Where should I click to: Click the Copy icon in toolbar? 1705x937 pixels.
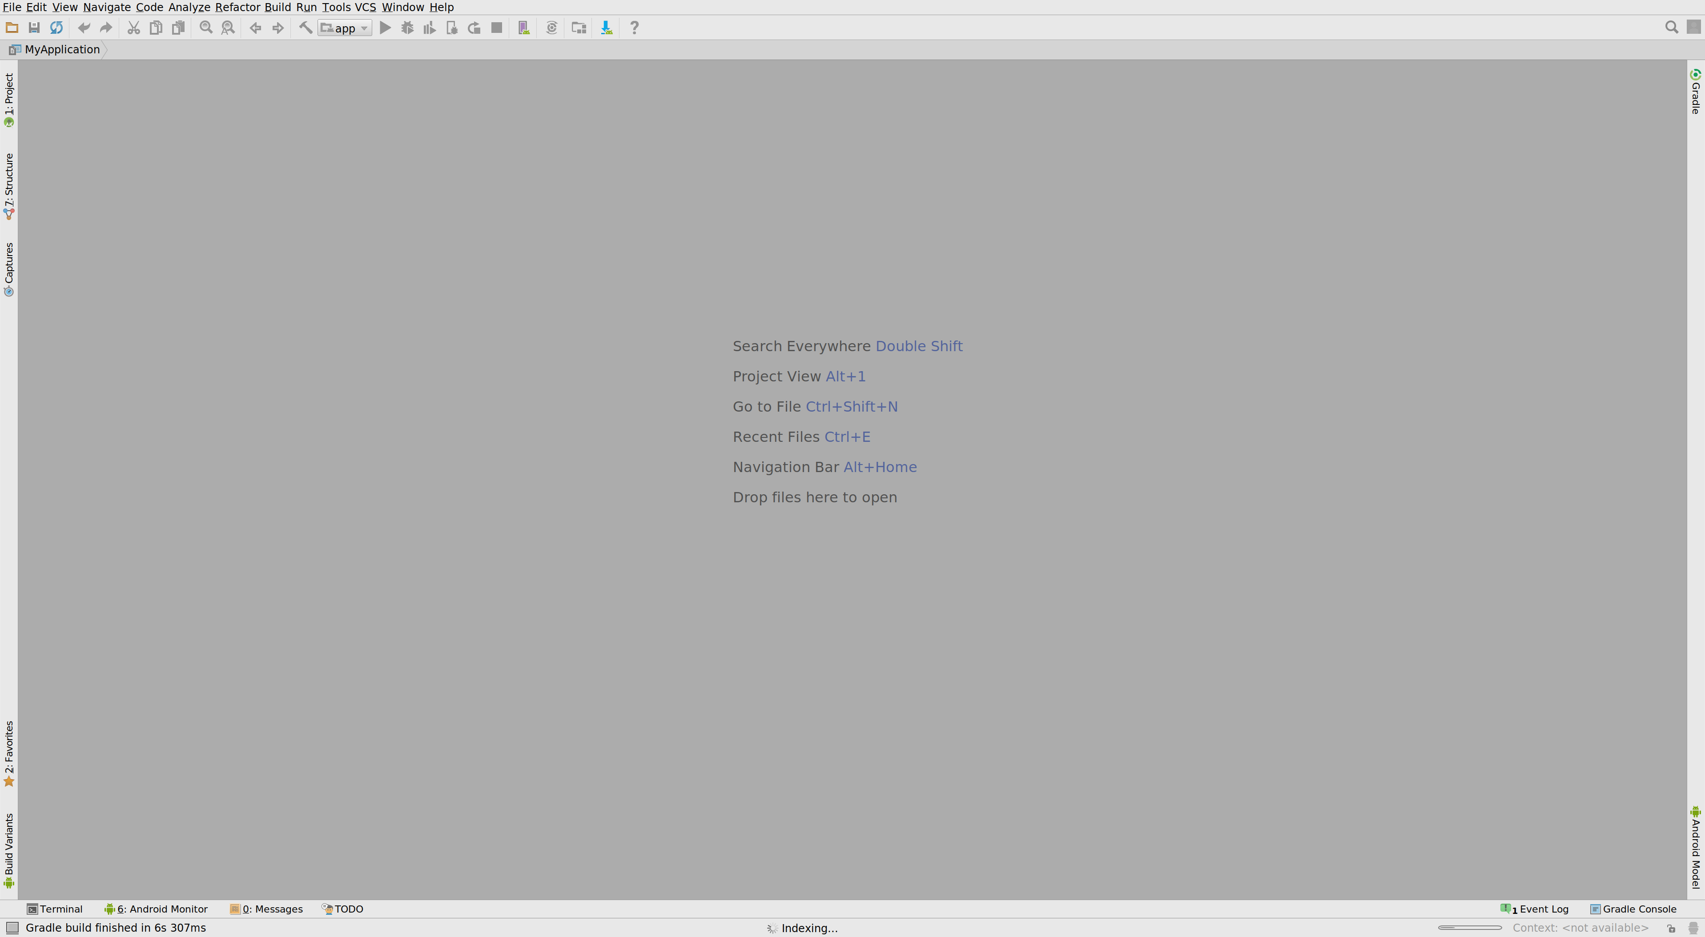[x=156, y=28]
